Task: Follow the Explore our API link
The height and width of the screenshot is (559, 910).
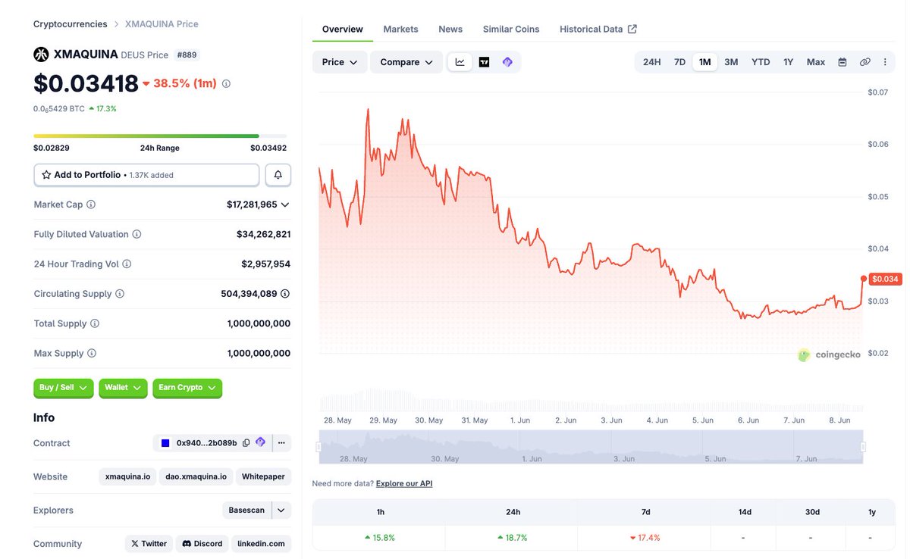Action: click(x=404, y=483)
